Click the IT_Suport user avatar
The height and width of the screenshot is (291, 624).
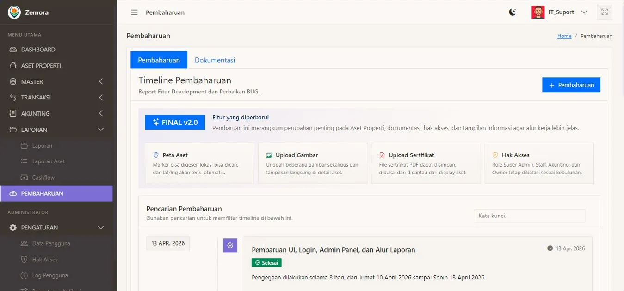pyautogui.click(x=538, y=12)
